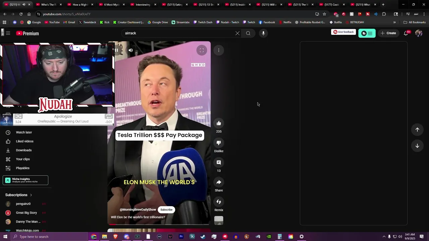The width and height of the screenshot is (429, 241).
Task: Open Great Big Story subscription
Action: [x=27, y=213]
